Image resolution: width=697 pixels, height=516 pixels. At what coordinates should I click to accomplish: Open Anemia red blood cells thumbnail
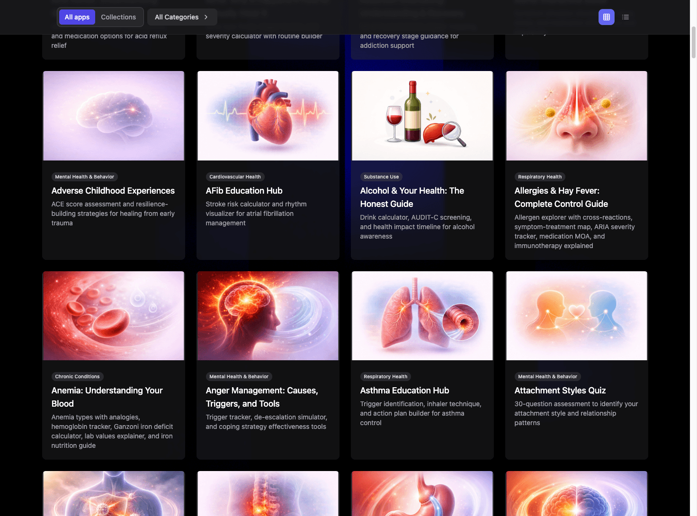pyautogui.click(x=114, y=316)
